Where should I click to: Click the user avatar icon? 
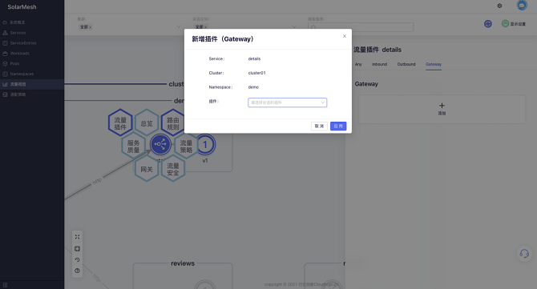pos(522,5)
